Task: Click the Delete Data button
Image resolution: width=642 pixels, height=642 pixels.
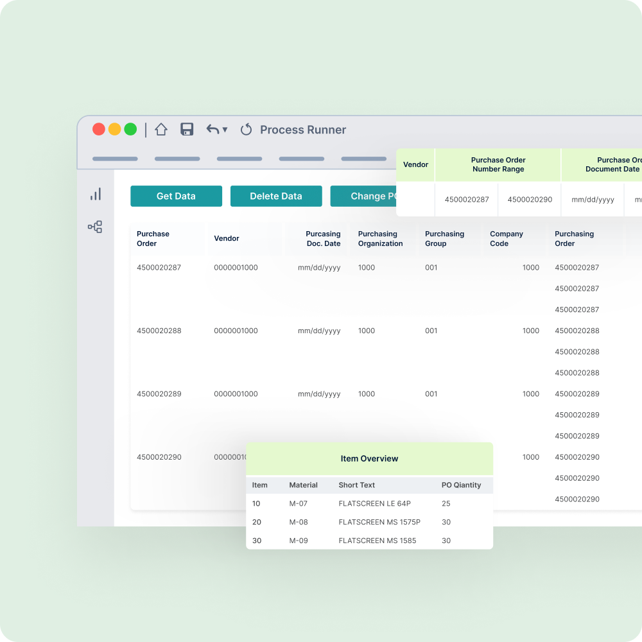Action: pos(276,196)
